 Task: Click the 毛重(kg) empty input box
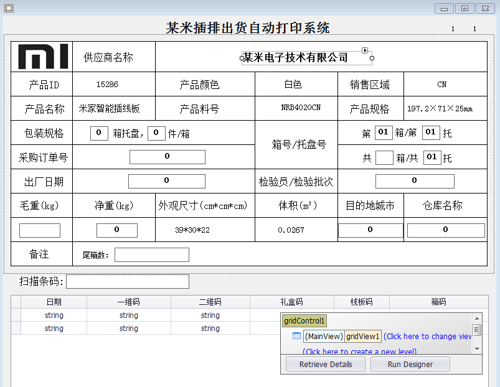tap(40, 230)
